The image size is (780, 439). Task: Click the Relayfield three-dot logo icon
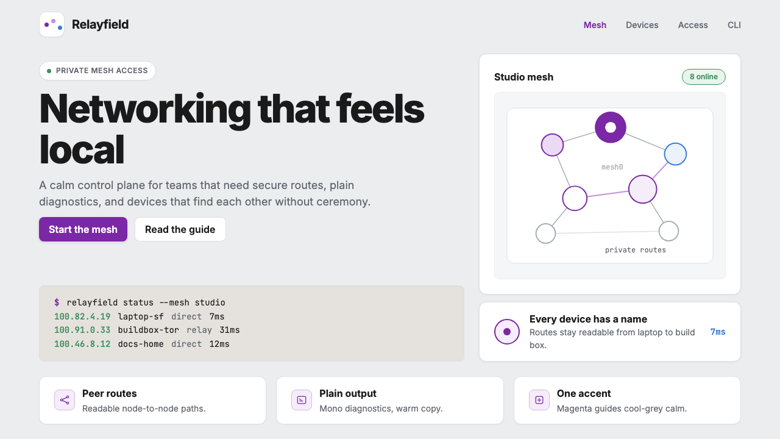point(52,24)
